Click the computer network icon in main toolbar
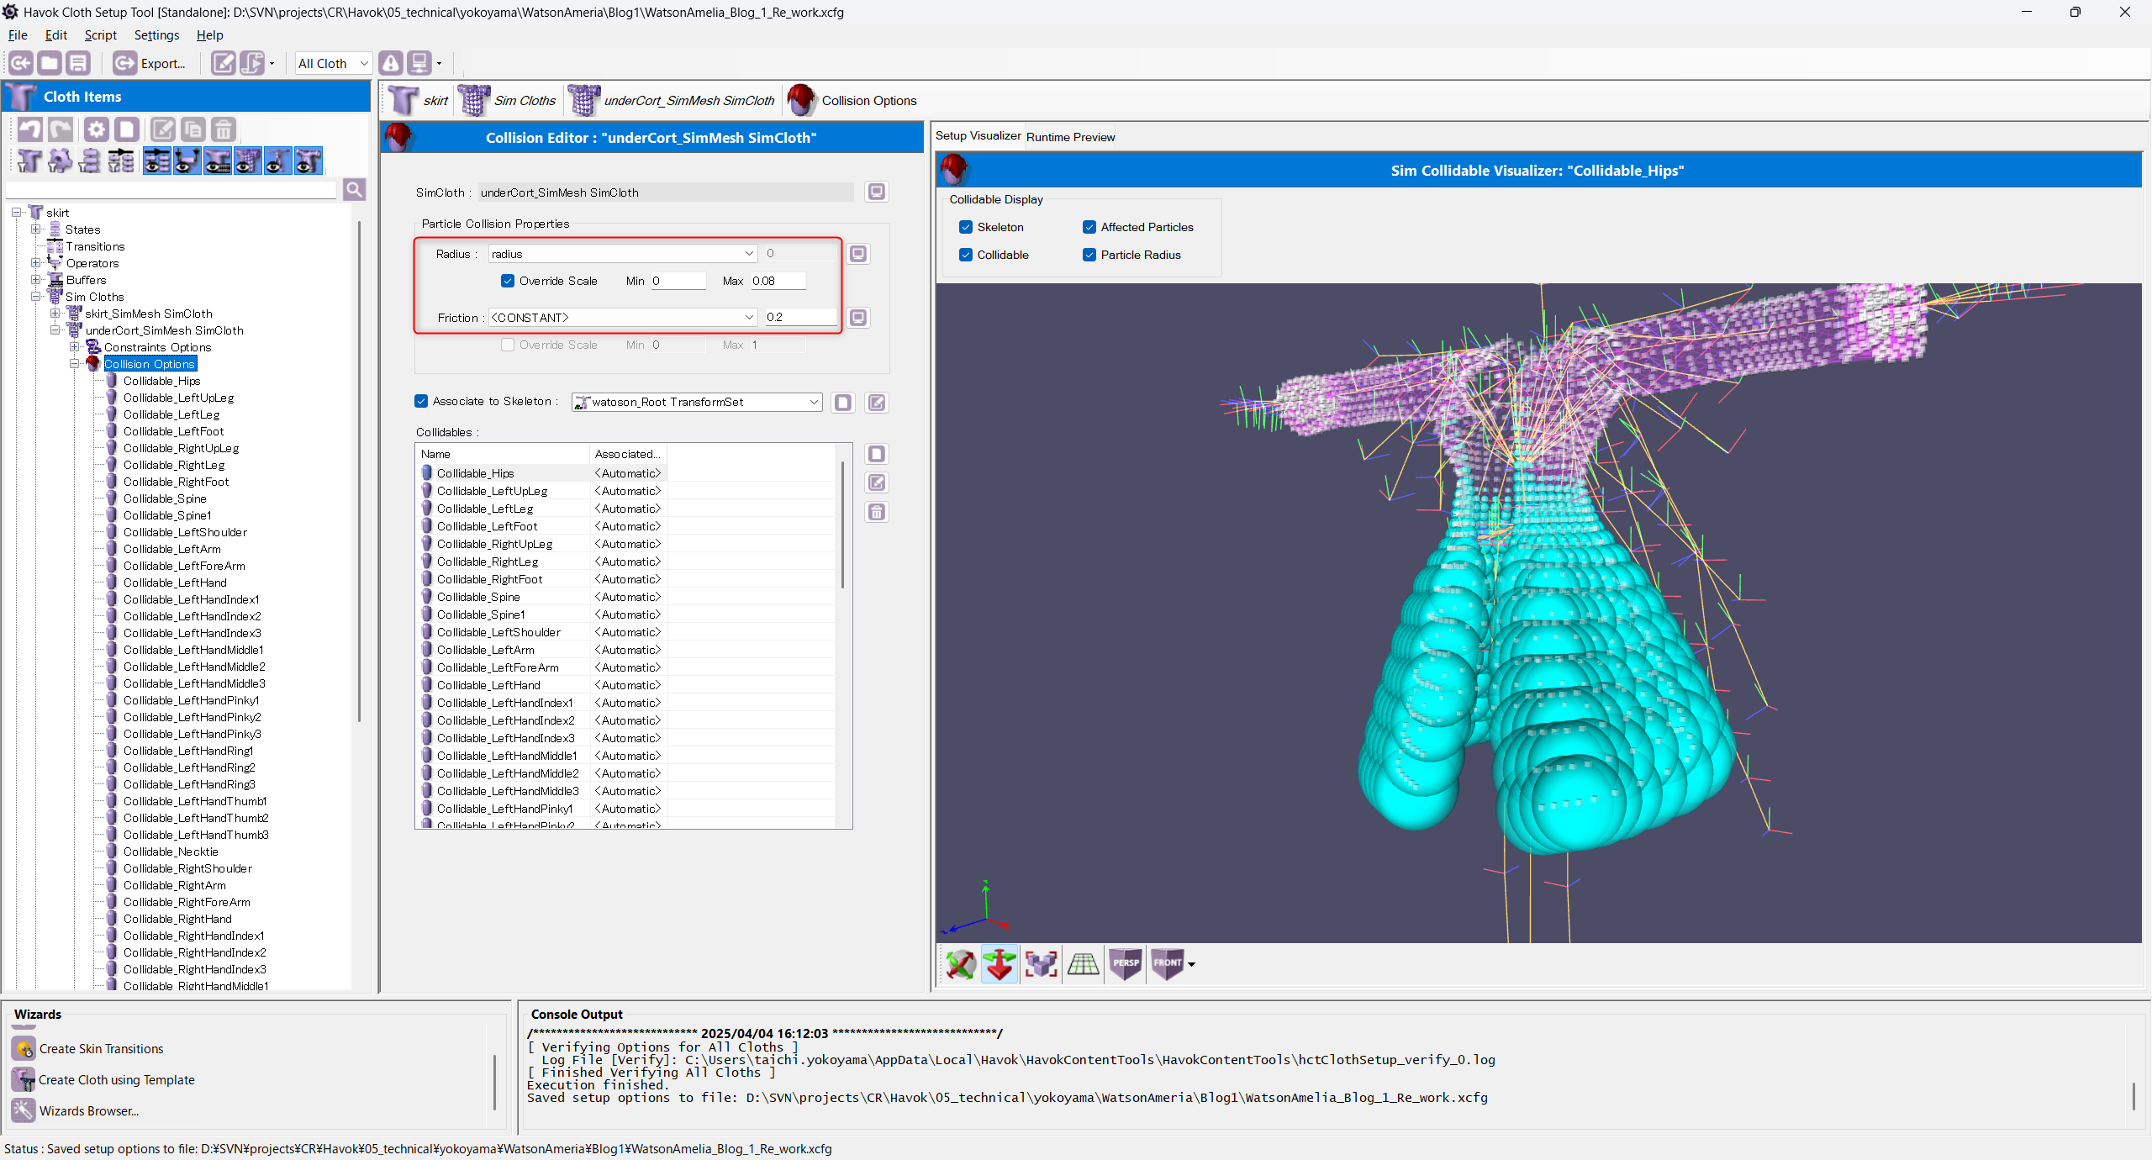This screenshot has height=1160, width=2152. click(419, 63)
